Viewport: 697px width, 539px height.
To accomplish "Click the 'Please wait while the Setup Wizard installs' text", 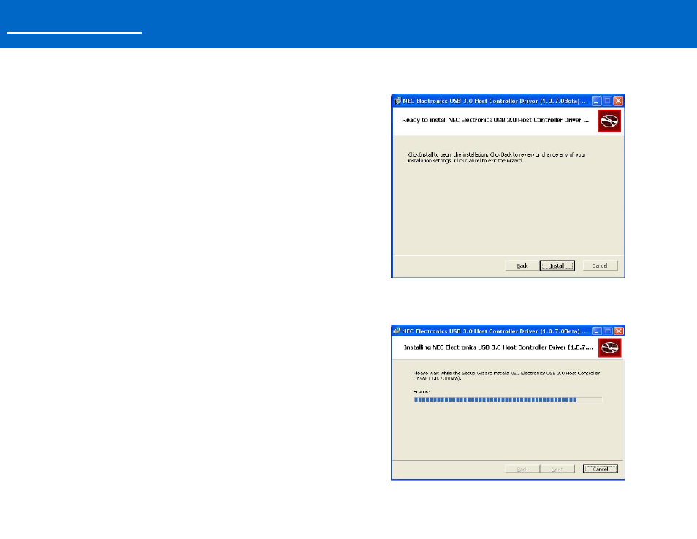I will [506, 376].
